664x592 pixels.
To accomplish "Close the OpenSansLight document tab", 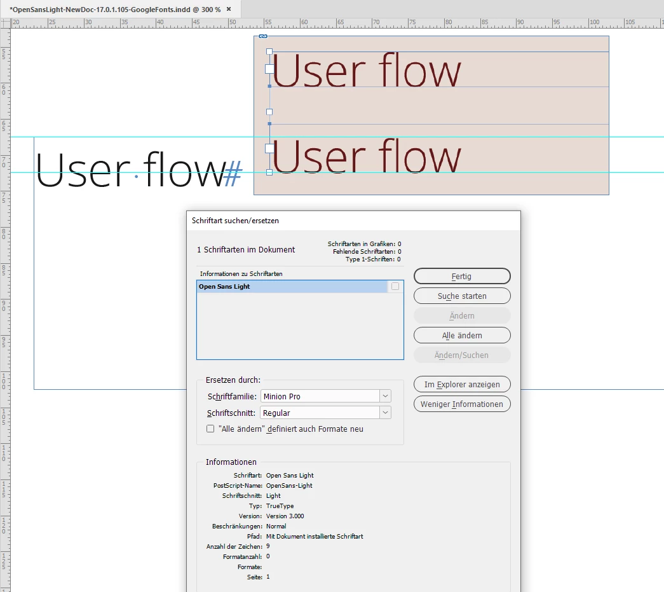I will click(229, 9).
